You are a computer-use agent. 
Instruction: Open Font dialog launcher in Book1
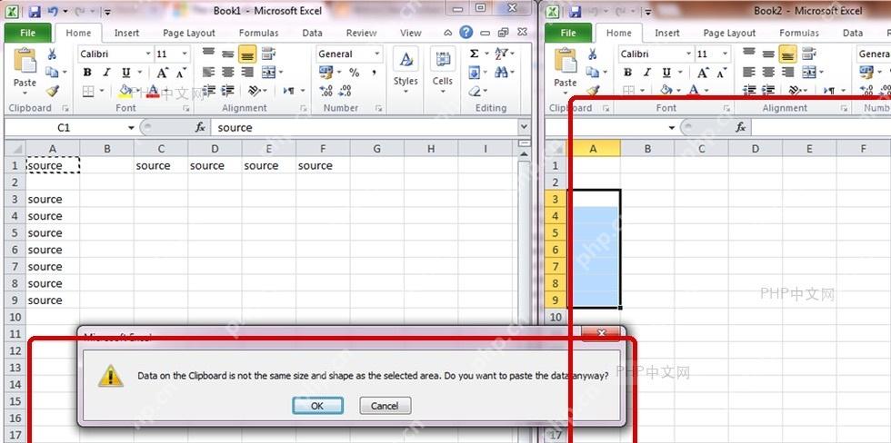click(x=185, y=108)
